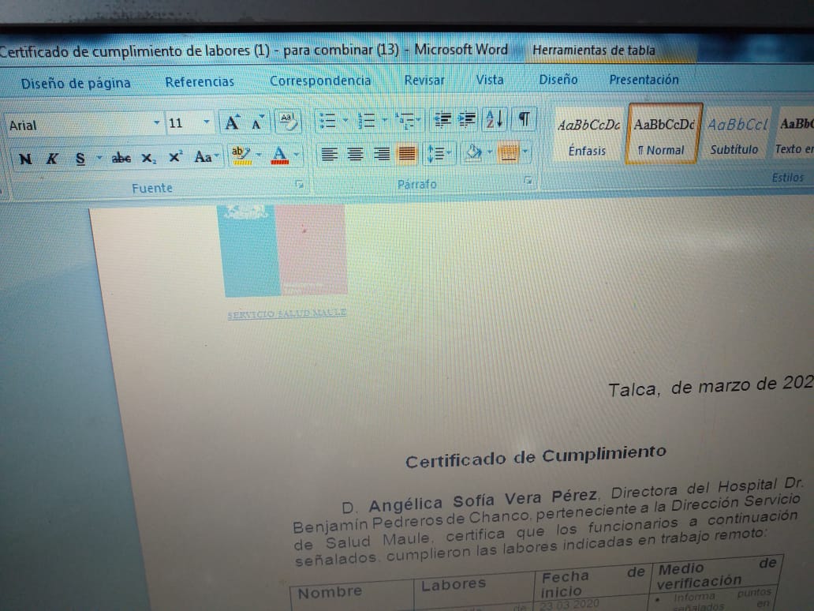
Task: Click the sort A-Z icon
Action: click(494, 119)
